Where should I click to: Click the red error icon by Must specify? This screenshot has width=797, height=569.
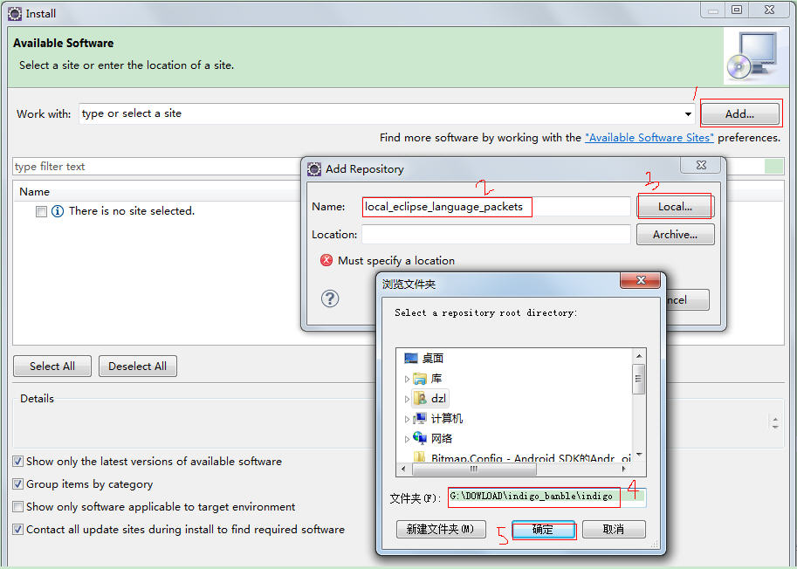326,261
